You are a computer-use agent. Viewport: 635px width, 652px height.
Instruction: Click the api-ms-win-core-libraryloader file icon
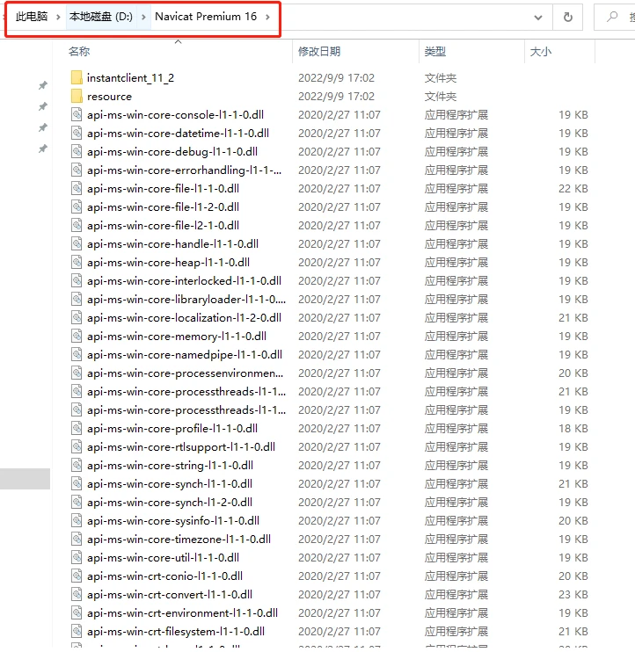point(77,299)
